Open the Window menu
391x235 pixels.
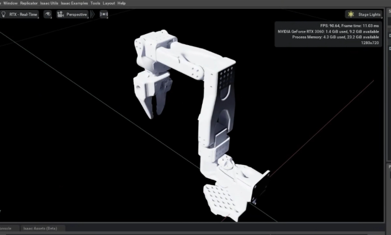pyautogui.click(x=10, y=3)
